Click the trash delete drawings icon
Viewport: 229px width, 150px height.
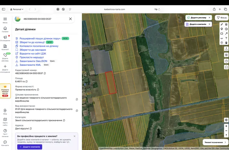pyautogui.click(x=226, y=43)
